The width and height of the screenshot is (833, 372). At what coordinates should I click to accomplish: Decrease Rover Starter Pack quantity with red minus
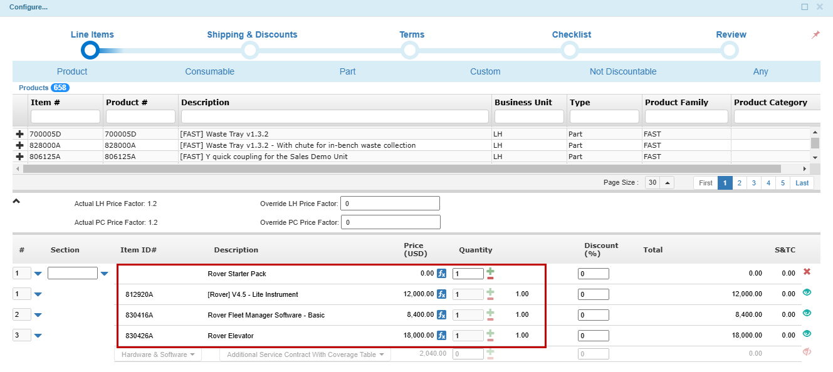[490, 277]
